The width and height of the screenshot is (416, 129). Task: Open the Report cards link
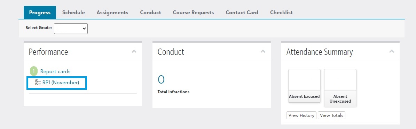[x=55, y=71]
